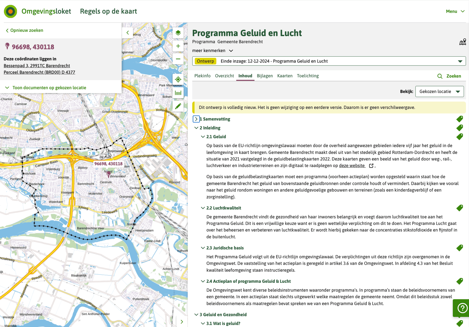
Task: Open the Ontwerp version dropdown
Action: [329, 61]
